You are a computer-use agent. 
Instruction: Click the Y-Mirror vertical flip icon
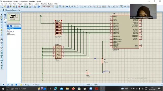point(5,25)
